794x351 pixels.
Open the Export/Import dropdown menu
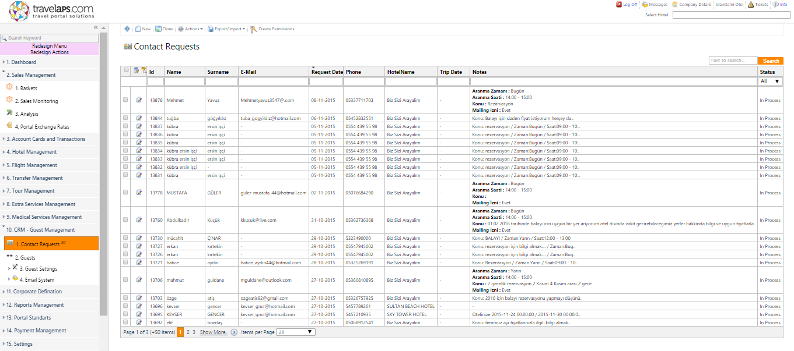pos(226,29)
